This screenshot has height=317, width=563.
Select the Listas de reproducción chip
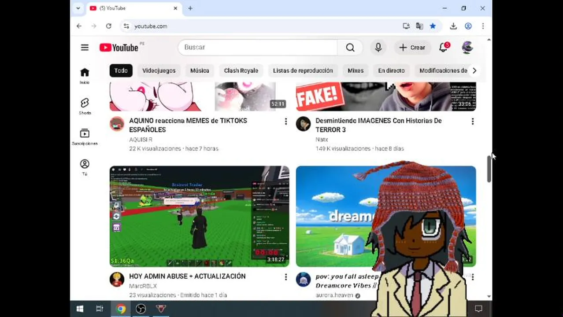303,70
